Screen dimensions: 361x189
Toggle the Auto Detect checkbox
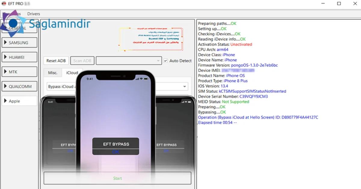click(177, 61)
